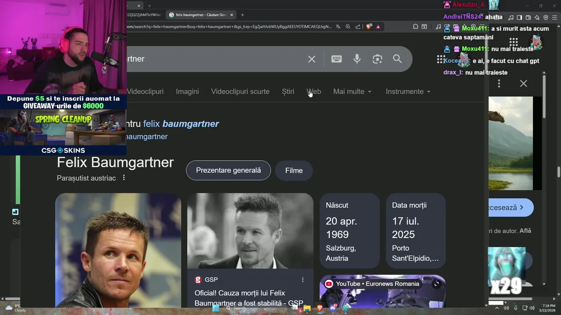Click the share icon in address bar
The width and height of the screenshot is (561, 315).
(x=358, y=27)
